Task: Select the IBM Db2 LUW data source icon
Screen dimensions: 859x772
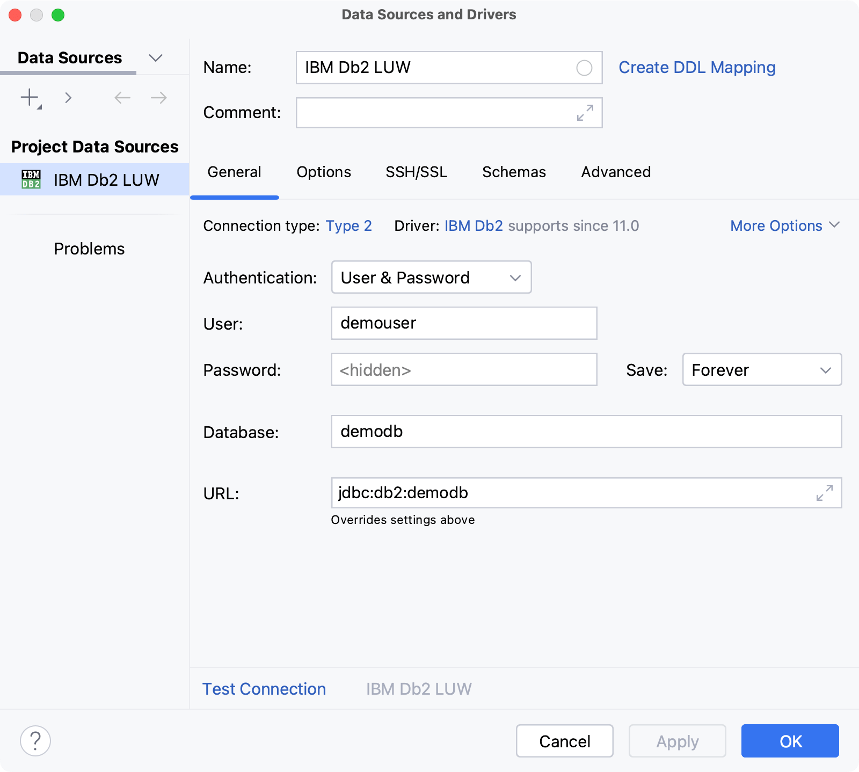Action: (x=31, y=179)
